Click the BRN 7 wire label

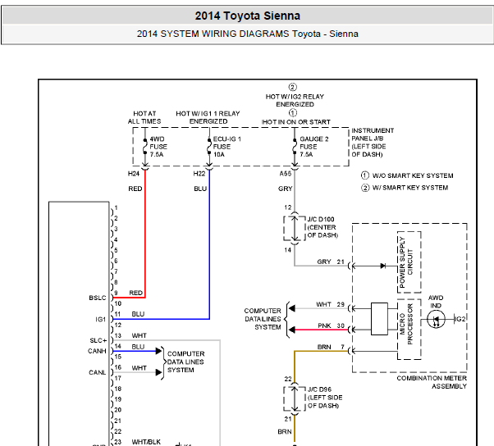tap(331, 347)
